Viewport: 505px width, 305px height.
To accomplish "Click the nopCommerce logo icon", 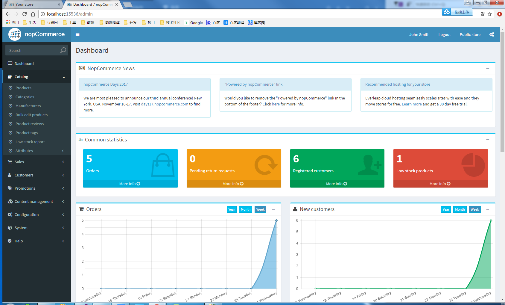I will click(x=15, y=34).
